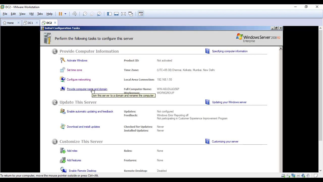The image size is (323, 182).
Task: Click the computer name and domain icon
Action: 63,89
